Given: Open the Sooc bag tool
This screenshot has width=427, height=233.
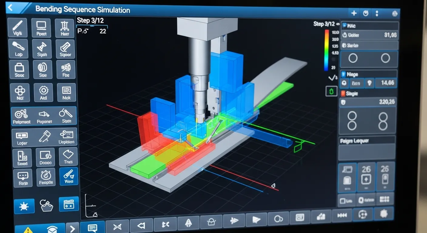Looking at the screenshot, I should tap(19, 69).
